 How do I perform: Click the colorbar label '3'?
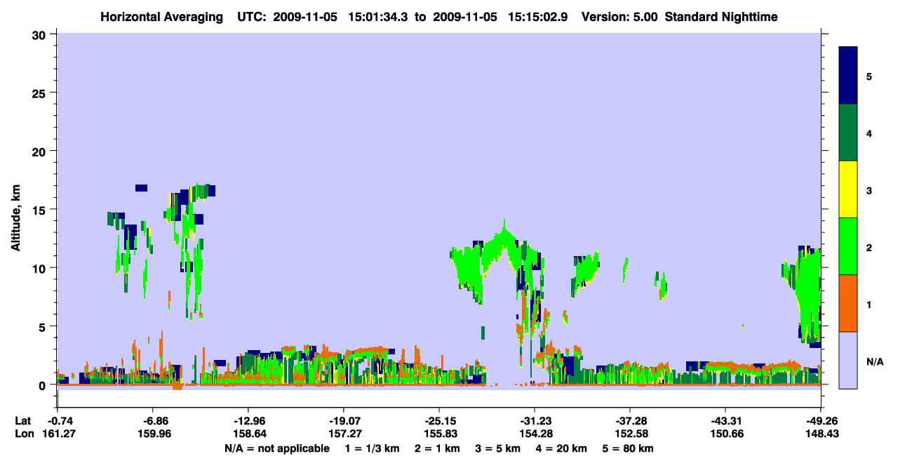point(869,190)
